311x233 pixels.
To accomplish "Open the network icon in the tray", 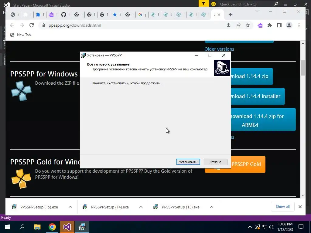I will (265, 227).
